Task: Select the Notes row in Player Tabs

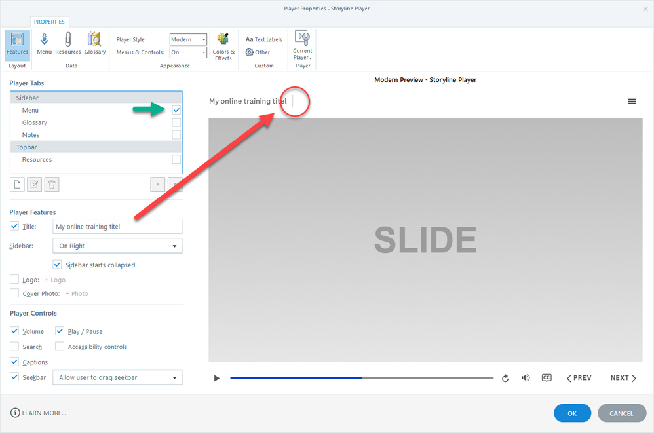Action: click(96, 134)
